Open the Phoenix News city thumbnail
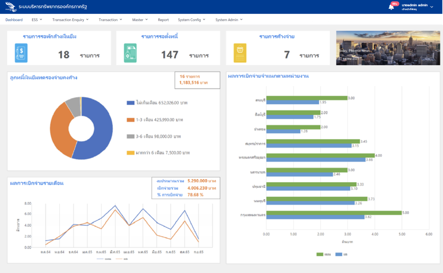443x273 pixels. (x=388, y=48)
